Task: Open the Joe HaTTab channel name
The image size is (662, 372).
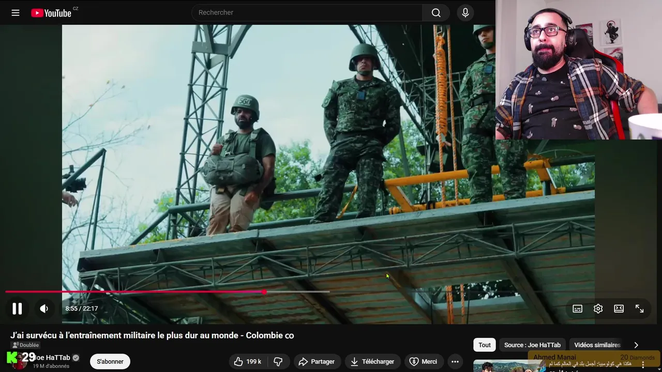Action: 53,358
